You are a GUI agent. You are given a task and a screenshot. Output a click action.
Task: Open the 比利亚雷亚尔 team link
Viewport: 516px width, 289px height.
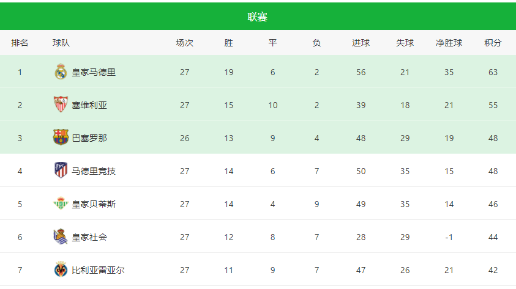98,270
